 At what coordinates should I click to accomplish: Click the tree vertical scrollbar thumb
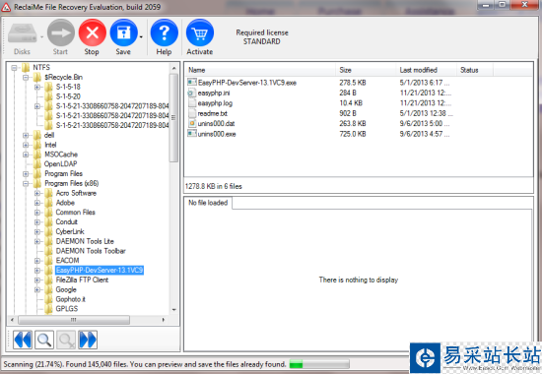click(173, 117)
